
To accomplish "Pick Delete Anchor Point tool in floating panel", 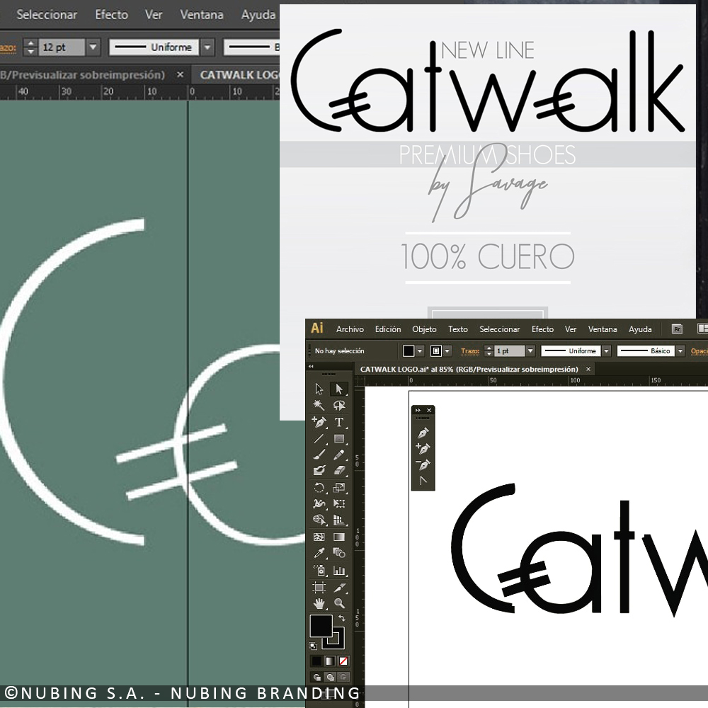I will [423, 464].
